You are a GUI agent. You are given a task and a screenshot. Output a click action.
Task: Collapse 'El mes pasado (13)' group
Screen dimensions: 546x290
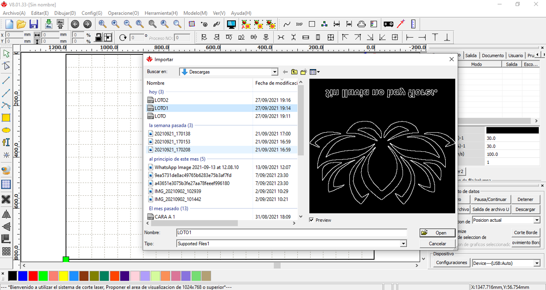[x=168, y=209]
